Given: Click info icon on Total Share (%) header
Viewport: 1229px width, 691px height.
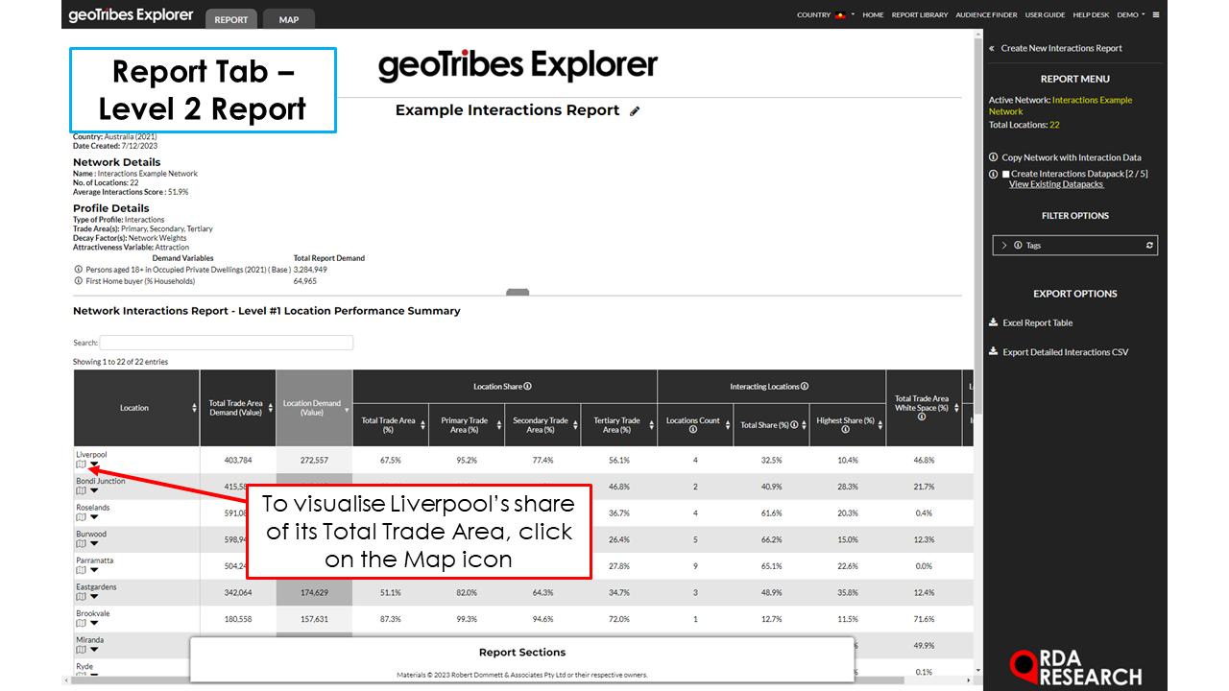Looking at the screenshot, I should coord(794,425).
